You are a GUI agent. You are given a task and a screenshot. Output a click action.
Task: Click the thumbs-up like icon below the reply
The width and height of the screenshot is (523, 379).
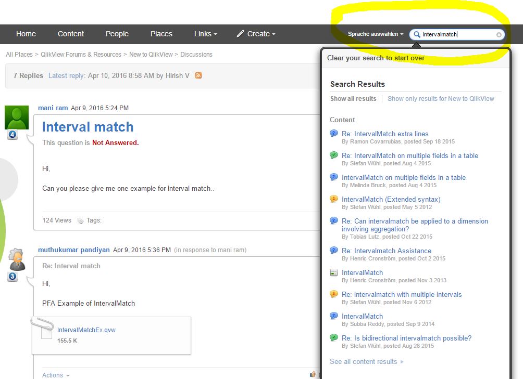(313, 374)
